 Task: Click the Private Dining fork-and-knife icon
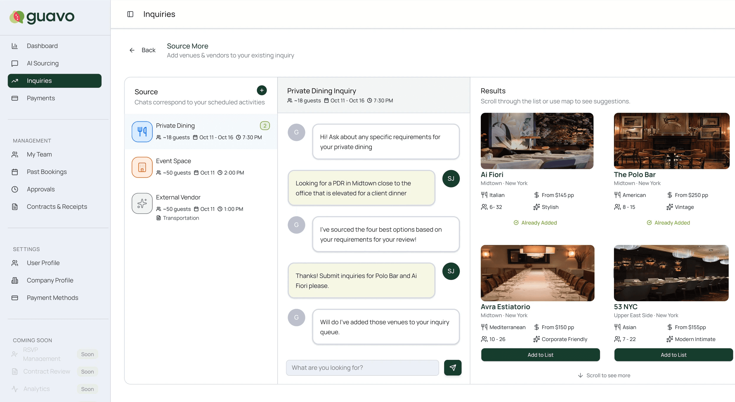[x=142, y=131]
